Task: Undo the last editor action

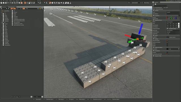Action: pyautogui.click(x=8, y=3)
